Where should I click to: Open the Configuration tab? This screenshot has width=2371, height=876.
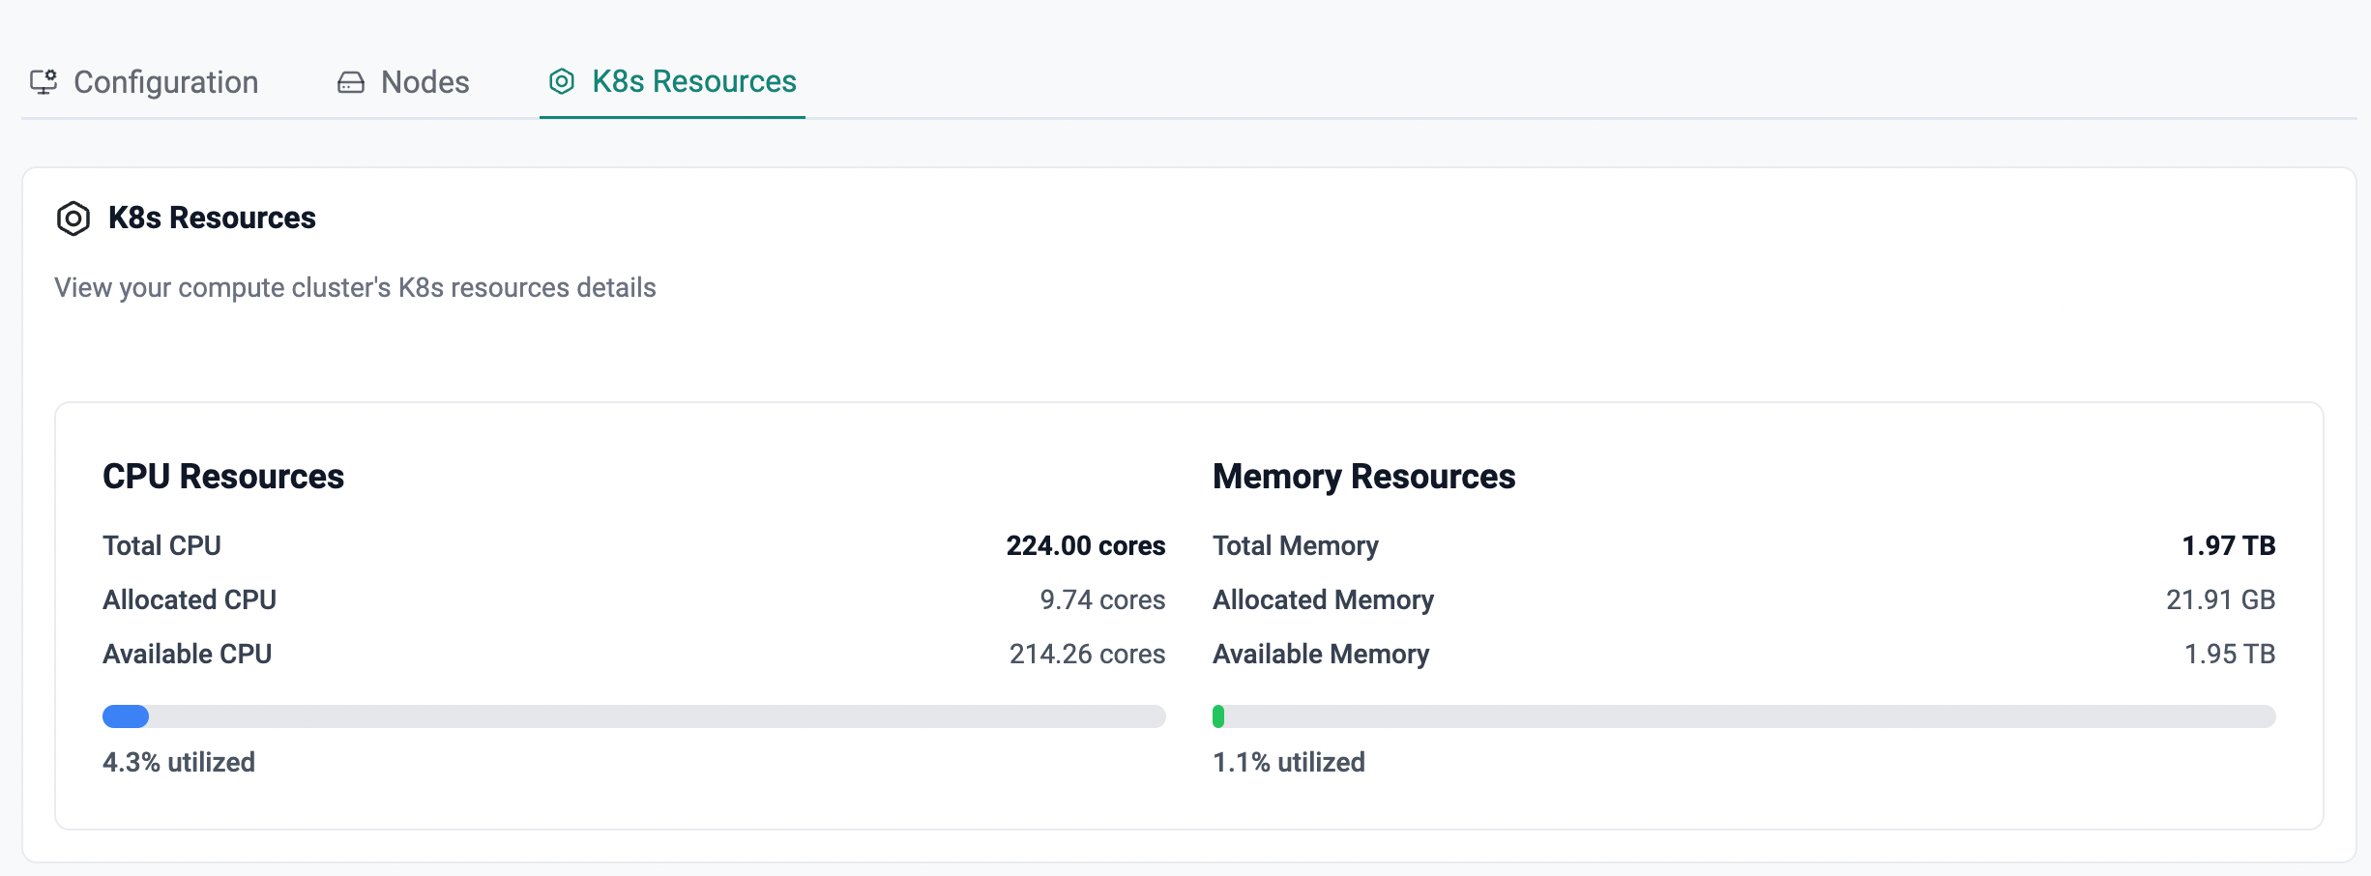tap(165, 82)
